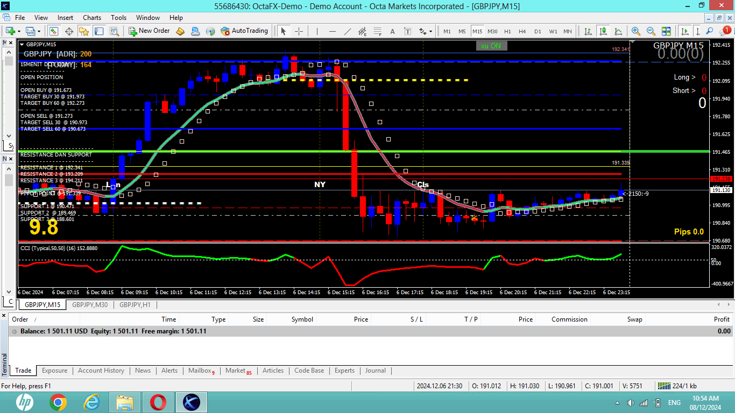Switch chart to M30 timeframe
The width and height of the screenshot is (735, 413).
(492, 31)
